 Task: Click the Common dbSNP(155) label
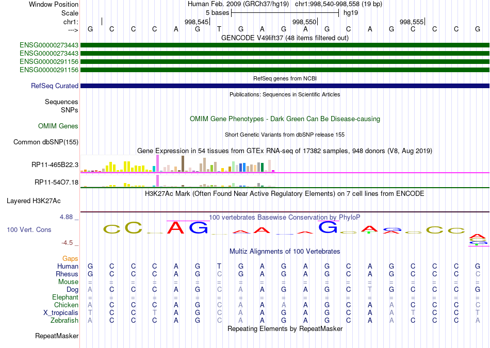pos(46,142)
